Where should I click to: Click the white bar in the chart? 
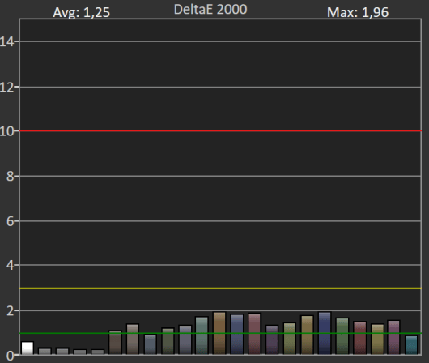click(28, 348)
